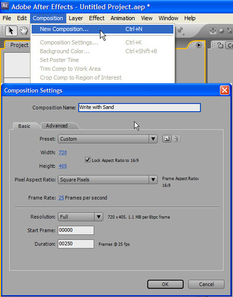Open the Help menu
This screenshot has height=297, width=233.
click(x=190, y=18)
